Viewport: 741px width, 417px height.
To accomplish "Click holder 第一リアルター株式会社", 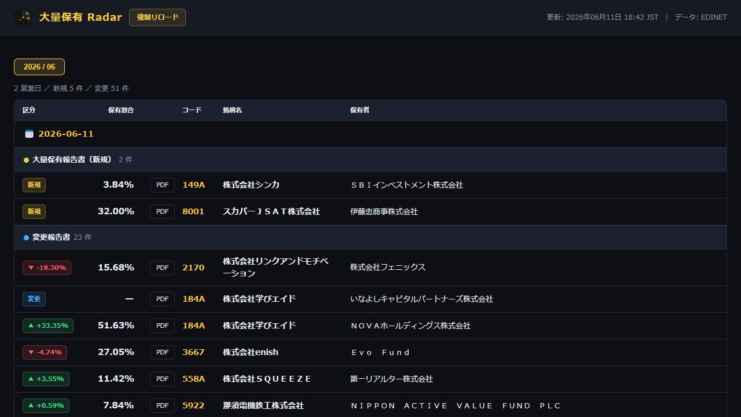I will tap(391, 379).
